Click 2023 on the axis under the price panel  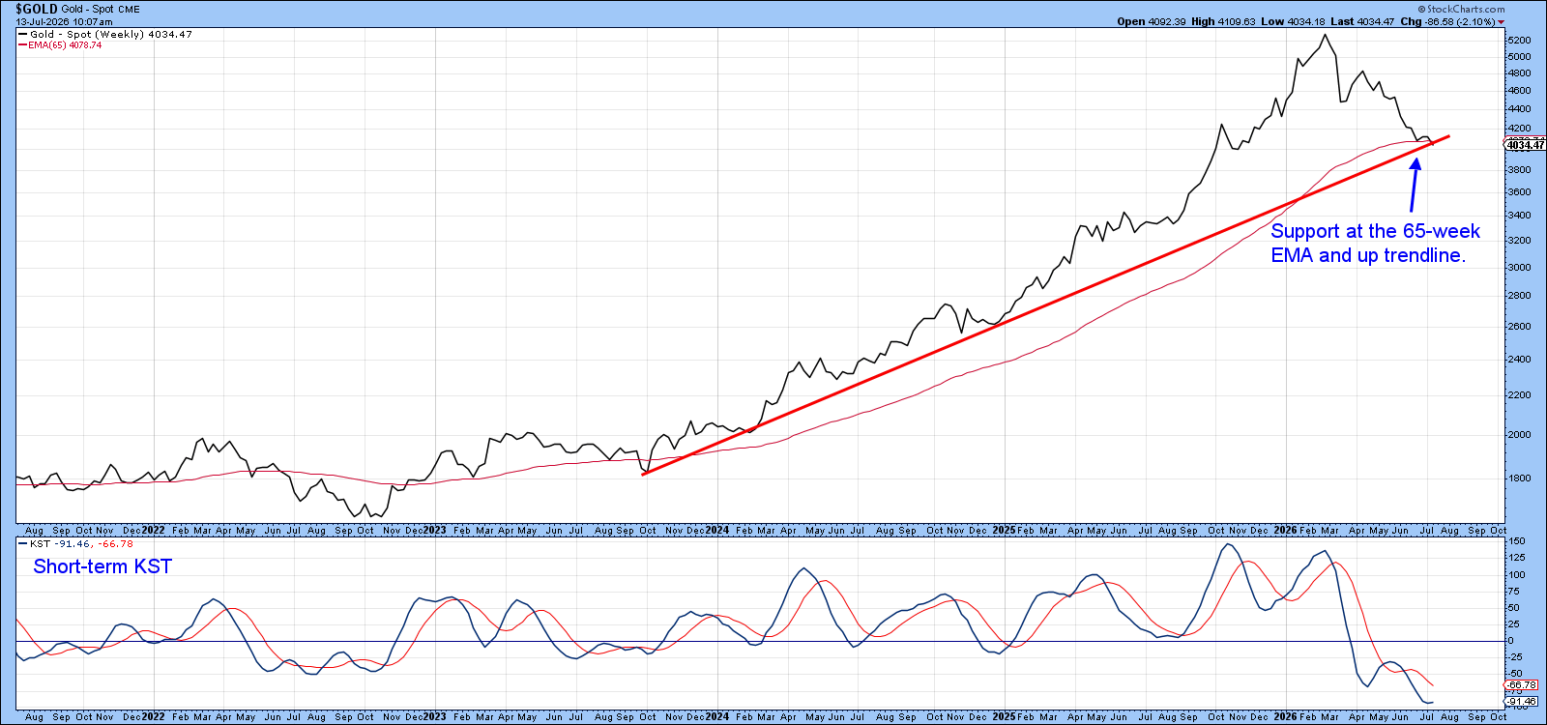pyautogui.click(x=434, y=531)
